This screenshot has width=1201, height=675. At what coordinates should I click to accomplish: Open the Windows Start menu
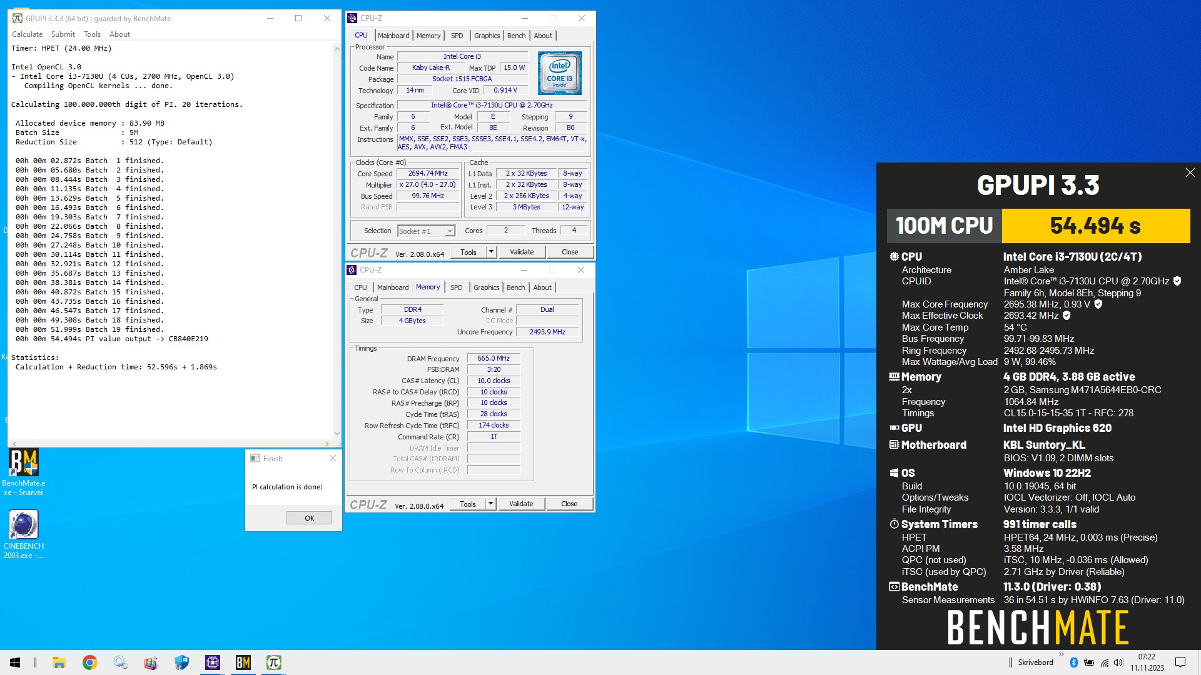pyautogui.click(x=15, y=662)
